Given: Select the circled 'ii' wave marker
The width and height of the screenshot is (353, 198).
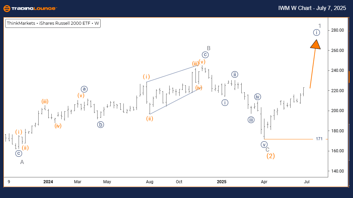Looking at the screenshot, I should click(235, 74).
